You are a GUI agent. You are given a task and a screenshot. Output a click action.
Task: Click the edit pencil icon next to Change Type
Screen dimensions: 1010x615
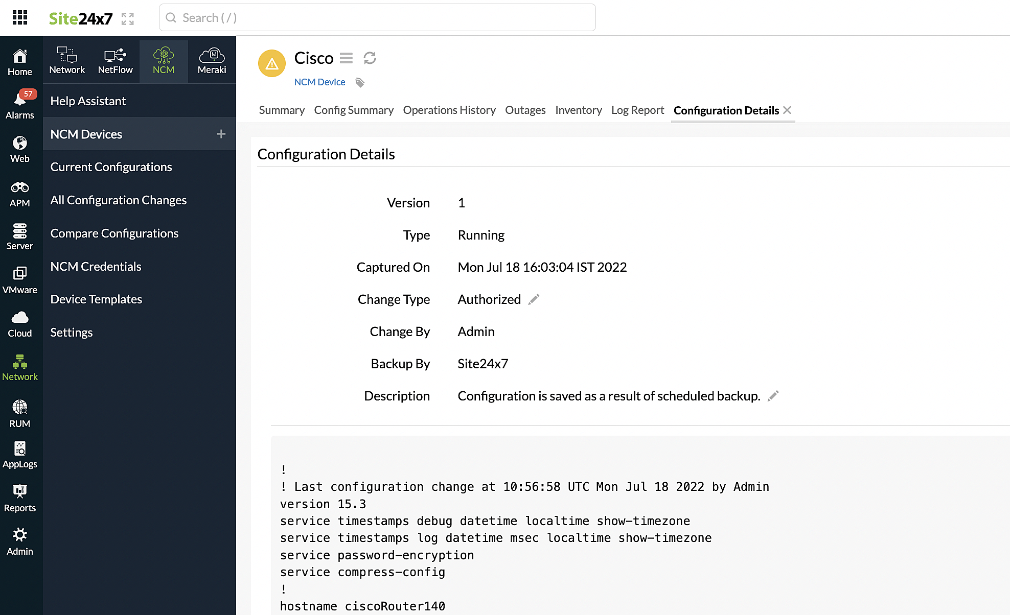535,299
